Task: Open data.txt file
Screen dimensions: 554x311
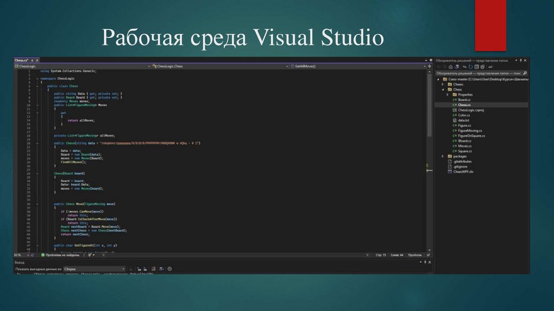Action: [x=463, y=120]
